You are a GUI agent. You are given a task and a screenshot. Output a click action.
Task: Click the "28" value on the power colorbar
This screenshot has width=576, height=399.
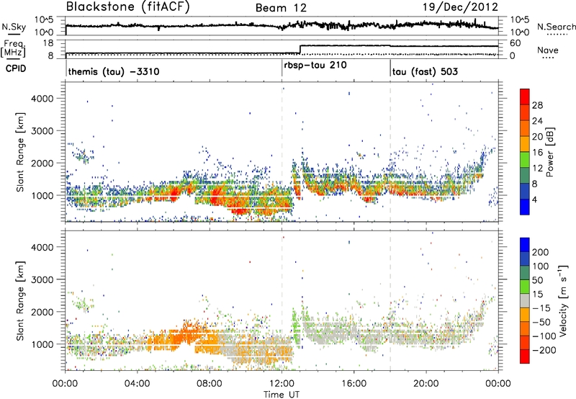tap(537, 105)
